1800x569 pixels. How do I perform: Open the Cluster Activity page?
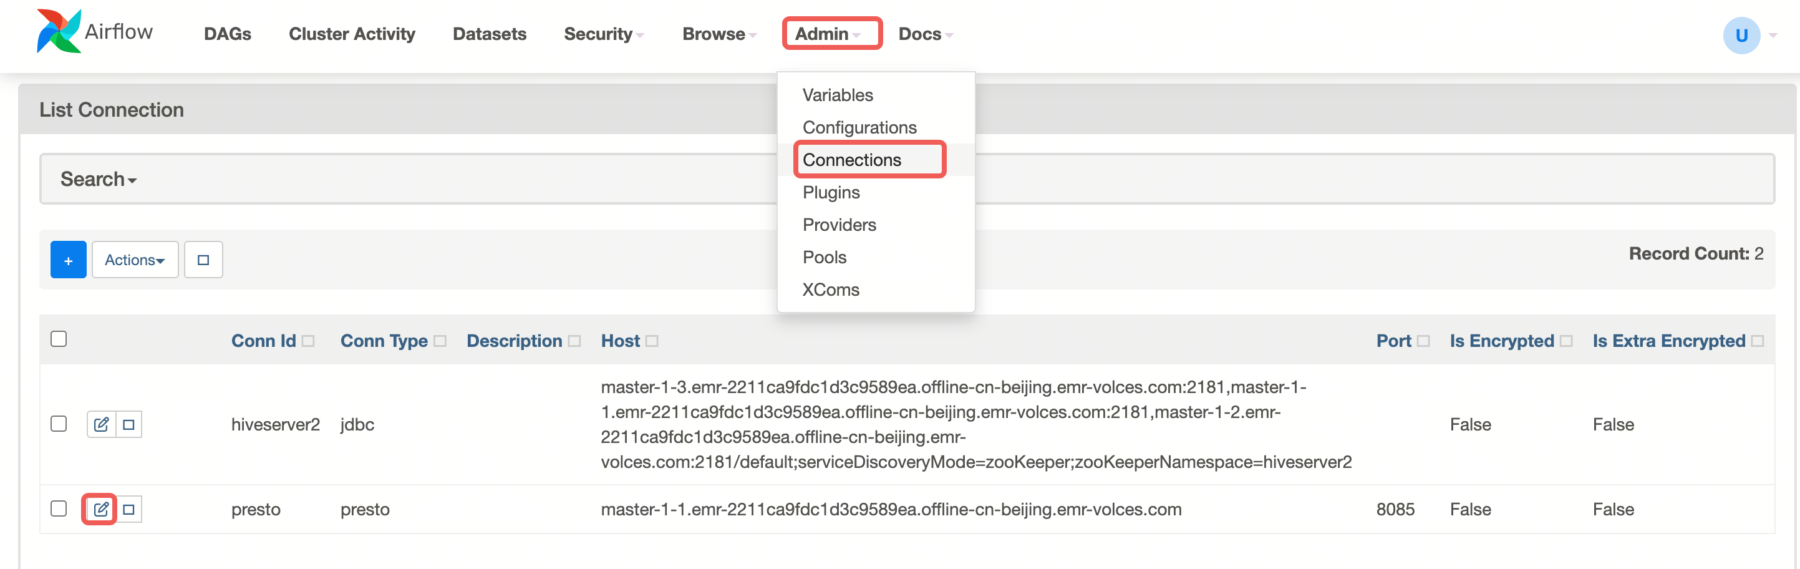click(x=352, y=34)
